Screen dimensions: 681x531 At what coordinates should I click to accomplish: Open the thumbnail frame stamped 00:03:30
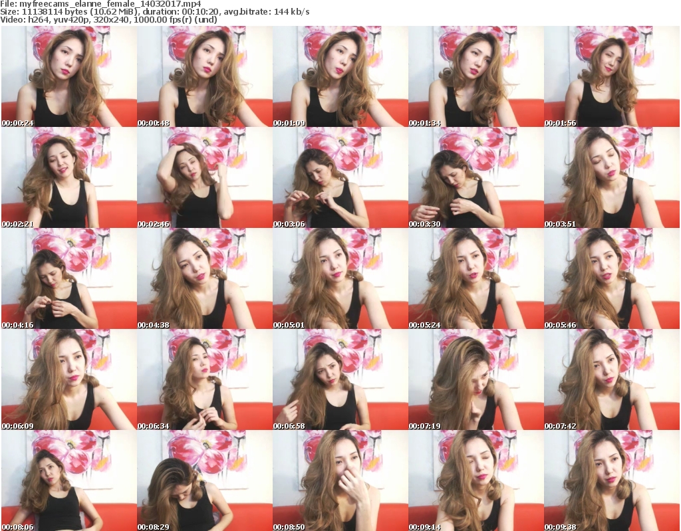click(x=476, y=177)
